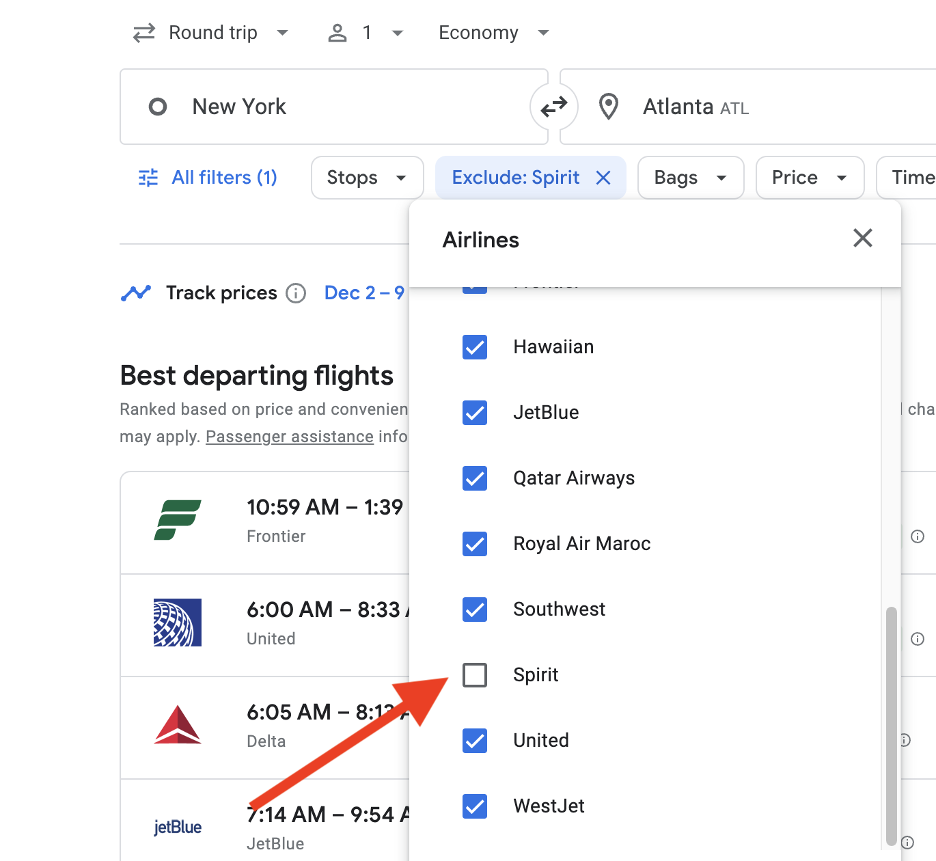
Task: Click the New York origin field
Action: 334,107
